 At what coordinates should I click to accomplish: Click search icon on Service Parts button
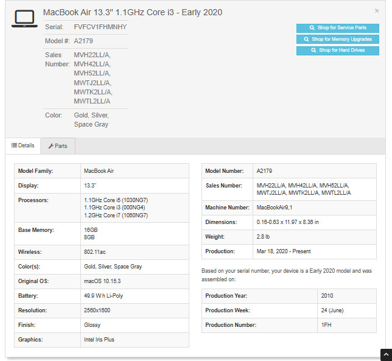click(312, 28)
